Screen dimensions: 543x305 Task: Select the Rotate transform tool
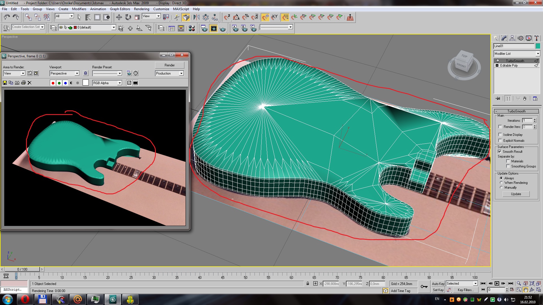128,17
